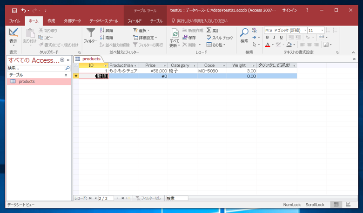Open the 外部データ ribbon tab
Viewport: 363px width, 213px height.
point(73,21)
